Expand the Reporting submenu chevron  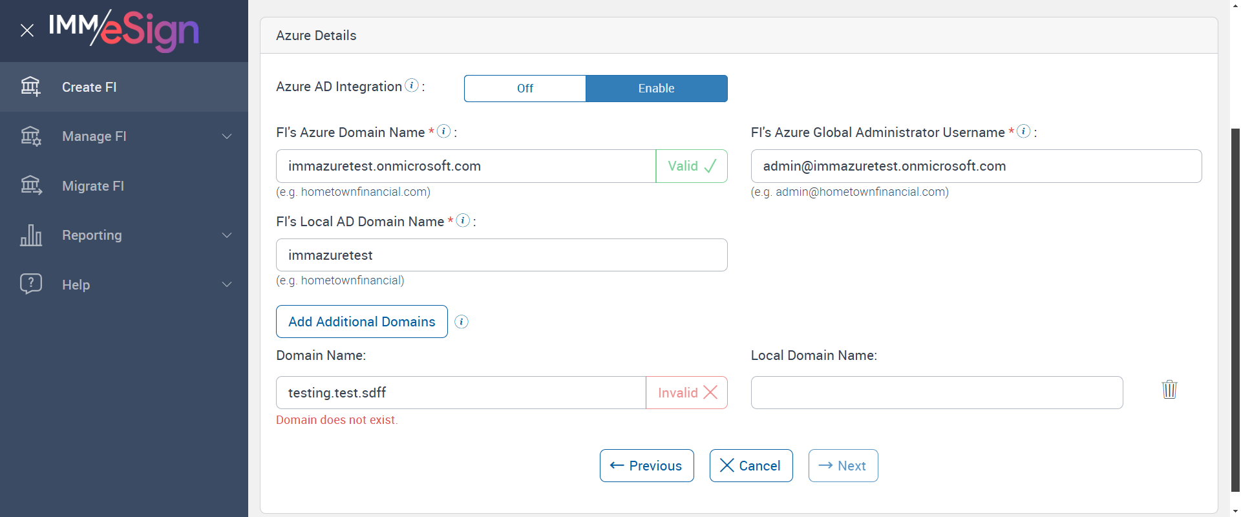pos(227,235)
